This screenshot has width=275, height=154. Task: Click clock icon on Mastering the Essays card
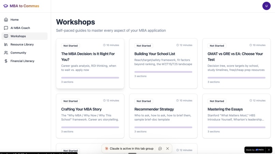point(251,100)
